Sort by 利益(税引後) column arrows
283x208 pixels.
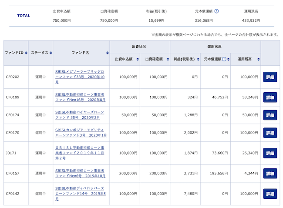pos(198,59)
